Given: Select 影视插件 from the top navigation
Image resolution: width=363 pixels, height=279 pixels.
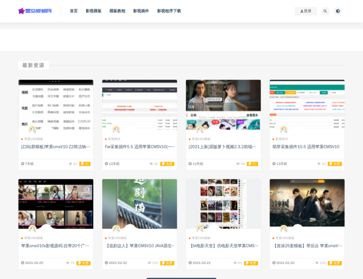Looking at the screenshot, I should 141,11.
